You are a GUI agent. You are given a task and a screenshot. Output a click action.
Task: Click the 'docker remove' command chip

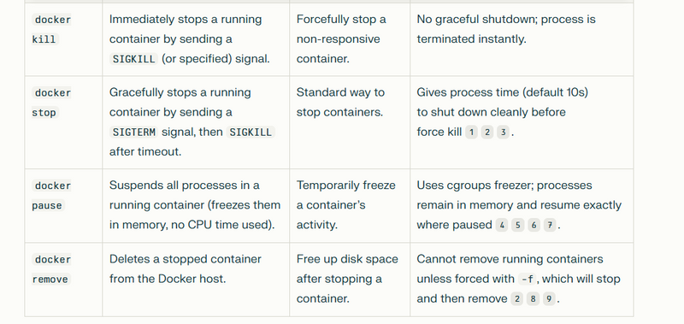point(51,269)
